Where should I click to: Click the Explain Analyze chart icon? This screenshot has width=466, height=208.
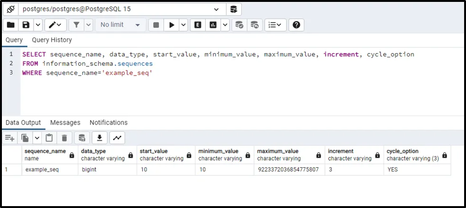click(213, 25)
